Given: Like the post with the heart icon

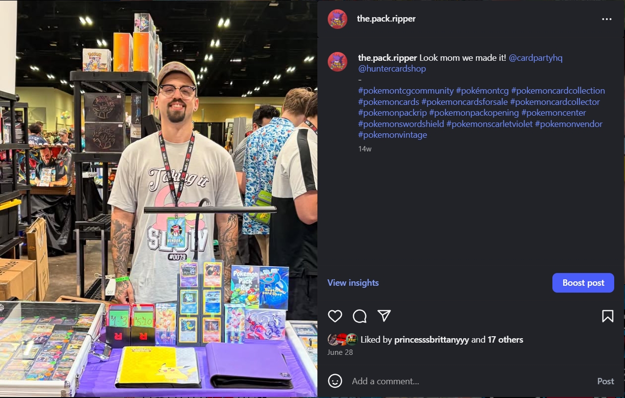Looking at the screenshot, I should click(x=335, y=316).
